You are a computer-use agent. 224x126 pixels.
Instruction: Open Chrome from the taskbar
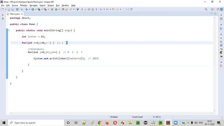coord(99,123)
